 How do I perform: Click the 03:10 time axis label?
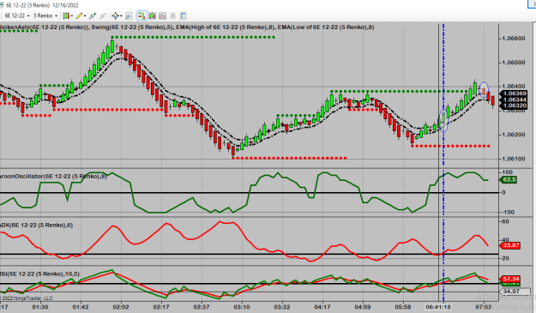pyautogui.click(x=242, y=307)
